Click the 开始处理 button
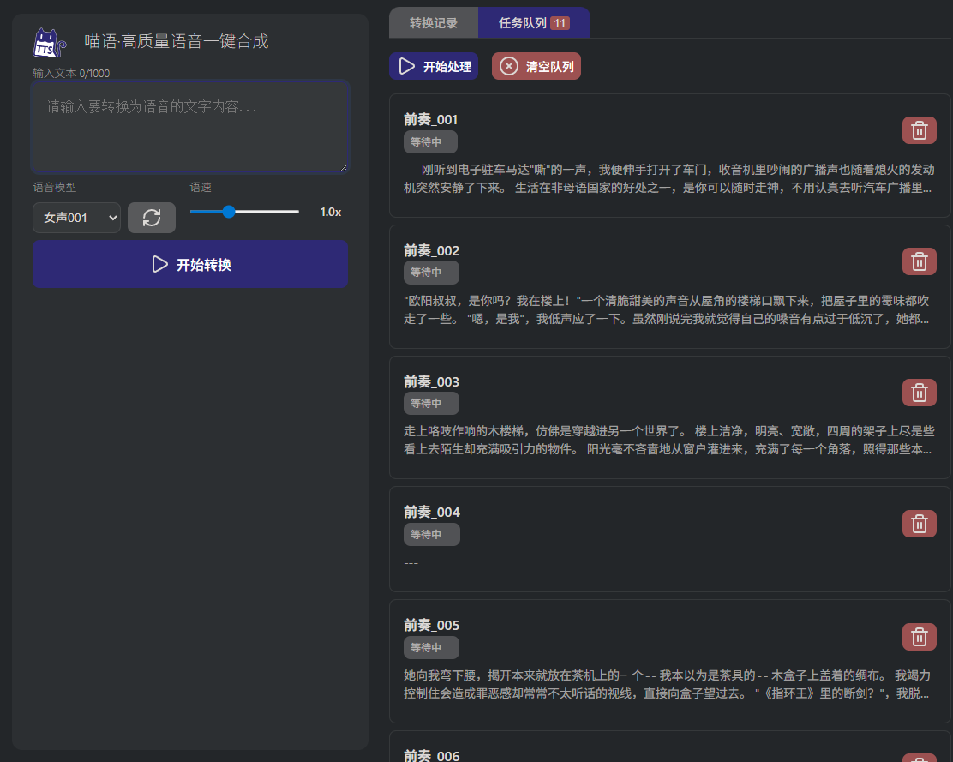 click(x=434, y=66)
